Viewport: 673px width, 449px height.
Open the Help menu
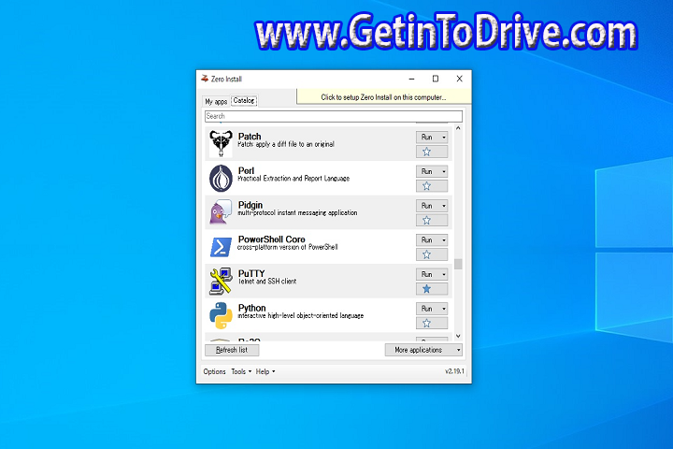click(x=265, y=371)
